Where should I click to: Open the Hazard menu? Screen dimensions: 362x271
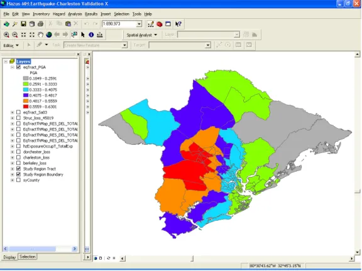pyautogui.click(x=59, y=14)
